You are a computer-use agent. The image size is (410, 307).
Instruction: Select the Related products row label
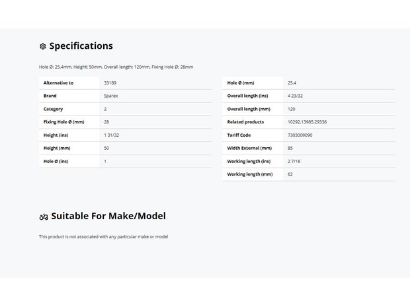coord(245,122)
